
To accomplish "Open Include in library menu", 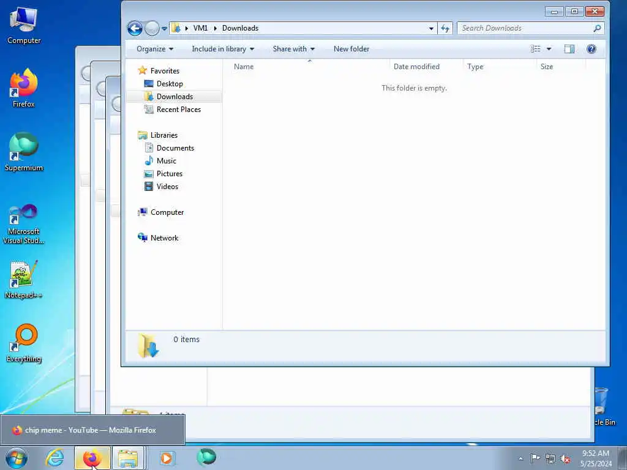I will [x=223, y=49].
